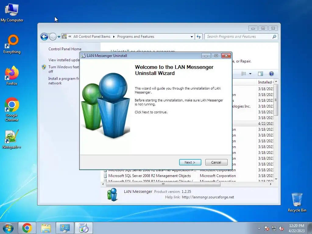Click horizontal scrollbar left arrow
This screenshot has height=234, width=312.
coord(103,184)
